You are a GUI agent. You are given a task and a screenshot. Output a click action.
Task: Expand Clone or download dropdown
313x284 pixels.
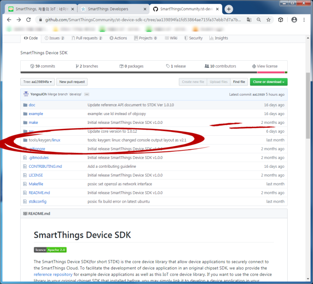coord(269,82)
